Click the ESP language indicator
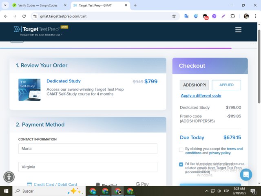This screenshot has width=261, height=196. (x=226, y=191)
